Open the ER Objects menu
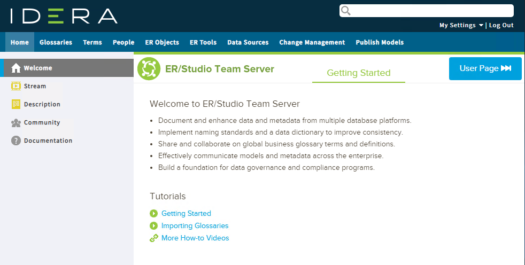The width and height of the screenshot is (525, 265). [x=162, y=42]
